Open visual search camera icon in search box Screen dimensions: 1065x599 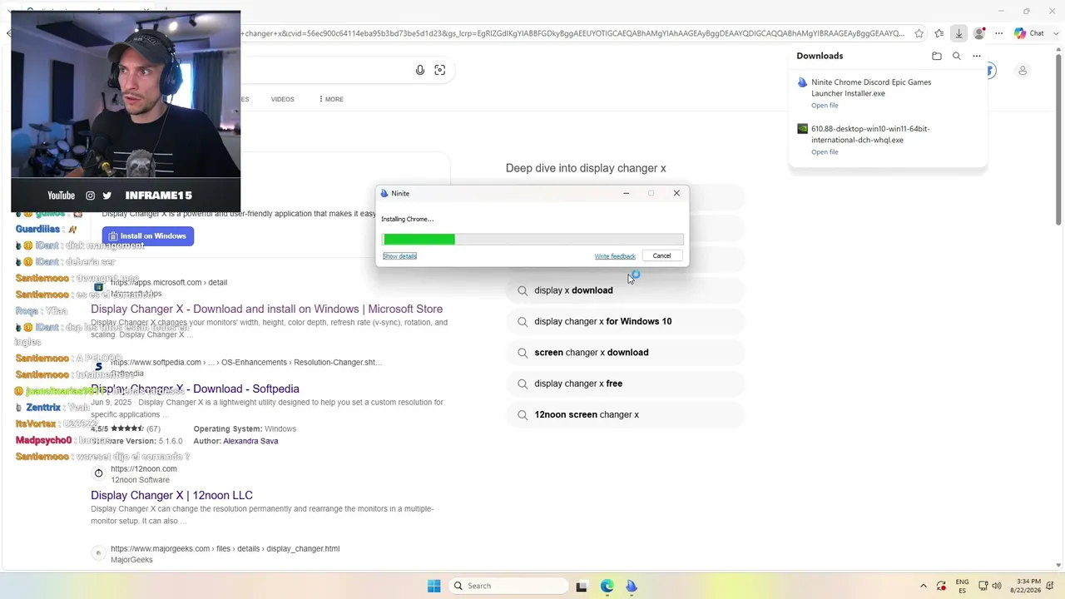(x=440, y=70)
